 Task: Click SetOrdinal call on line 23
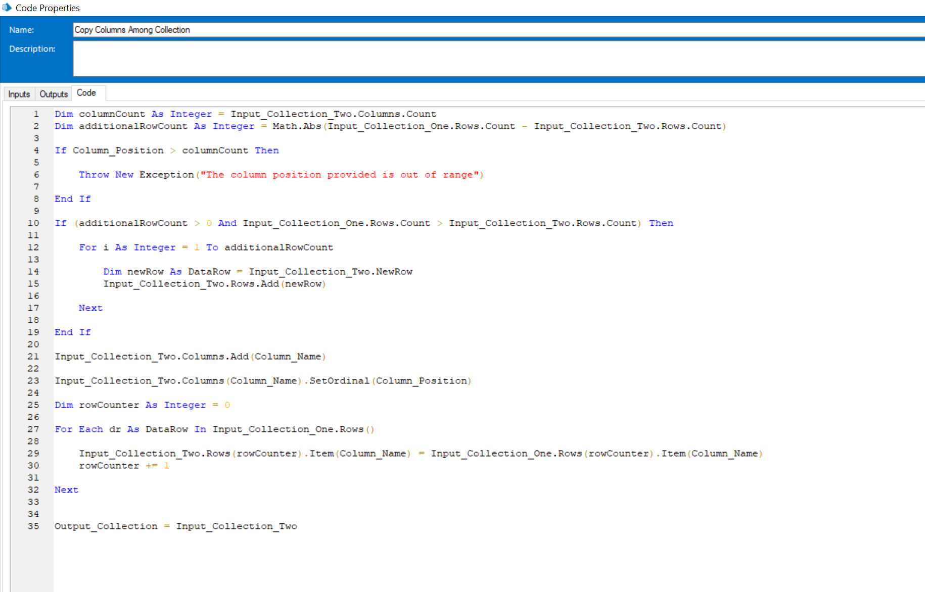coord(340,380)
